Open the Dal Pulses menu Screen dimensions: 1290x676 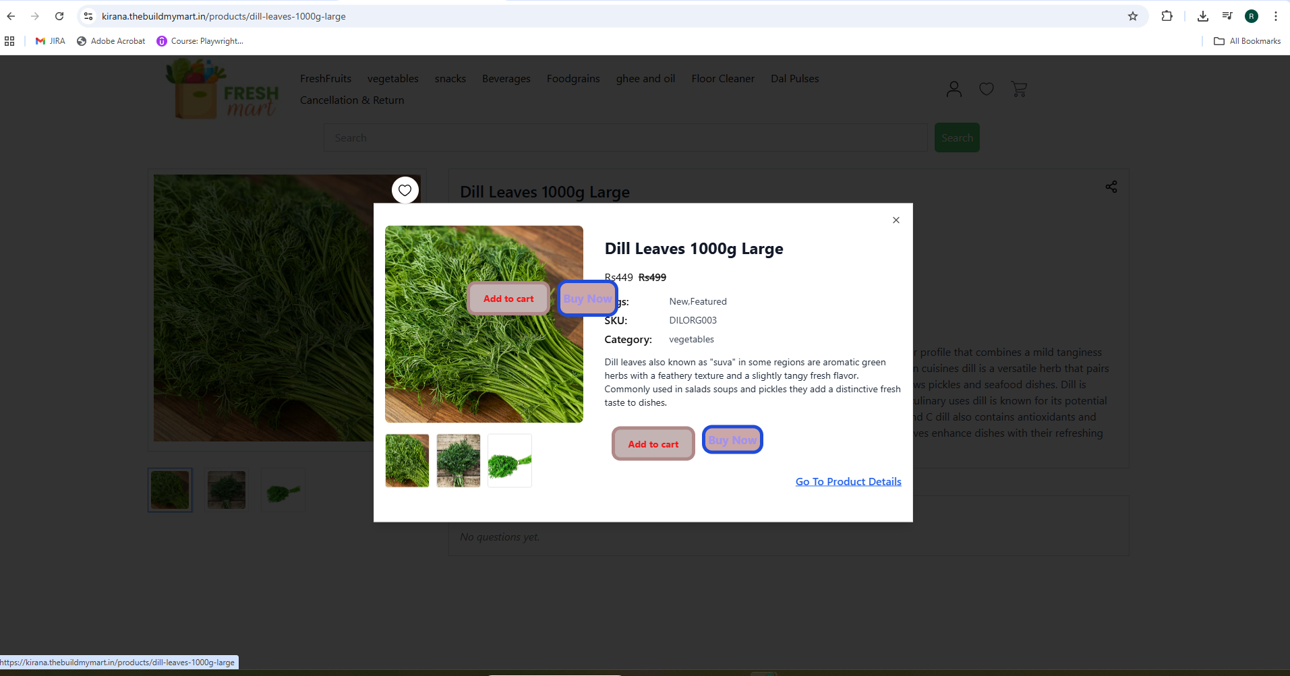(795, 79)
